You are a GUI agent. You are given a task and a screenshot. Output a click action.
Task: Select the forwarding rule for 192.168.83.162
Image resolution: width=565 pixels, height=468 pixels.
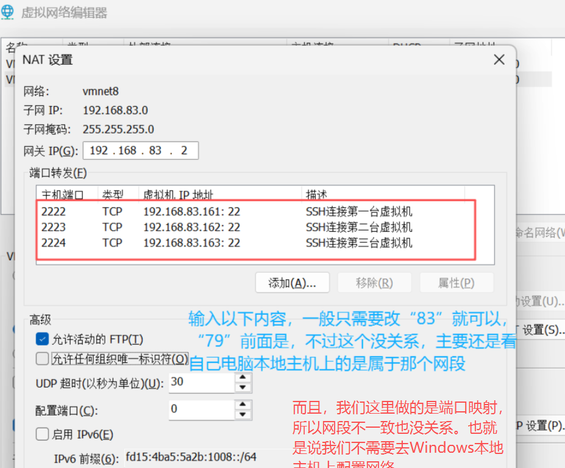pos(183,226)
